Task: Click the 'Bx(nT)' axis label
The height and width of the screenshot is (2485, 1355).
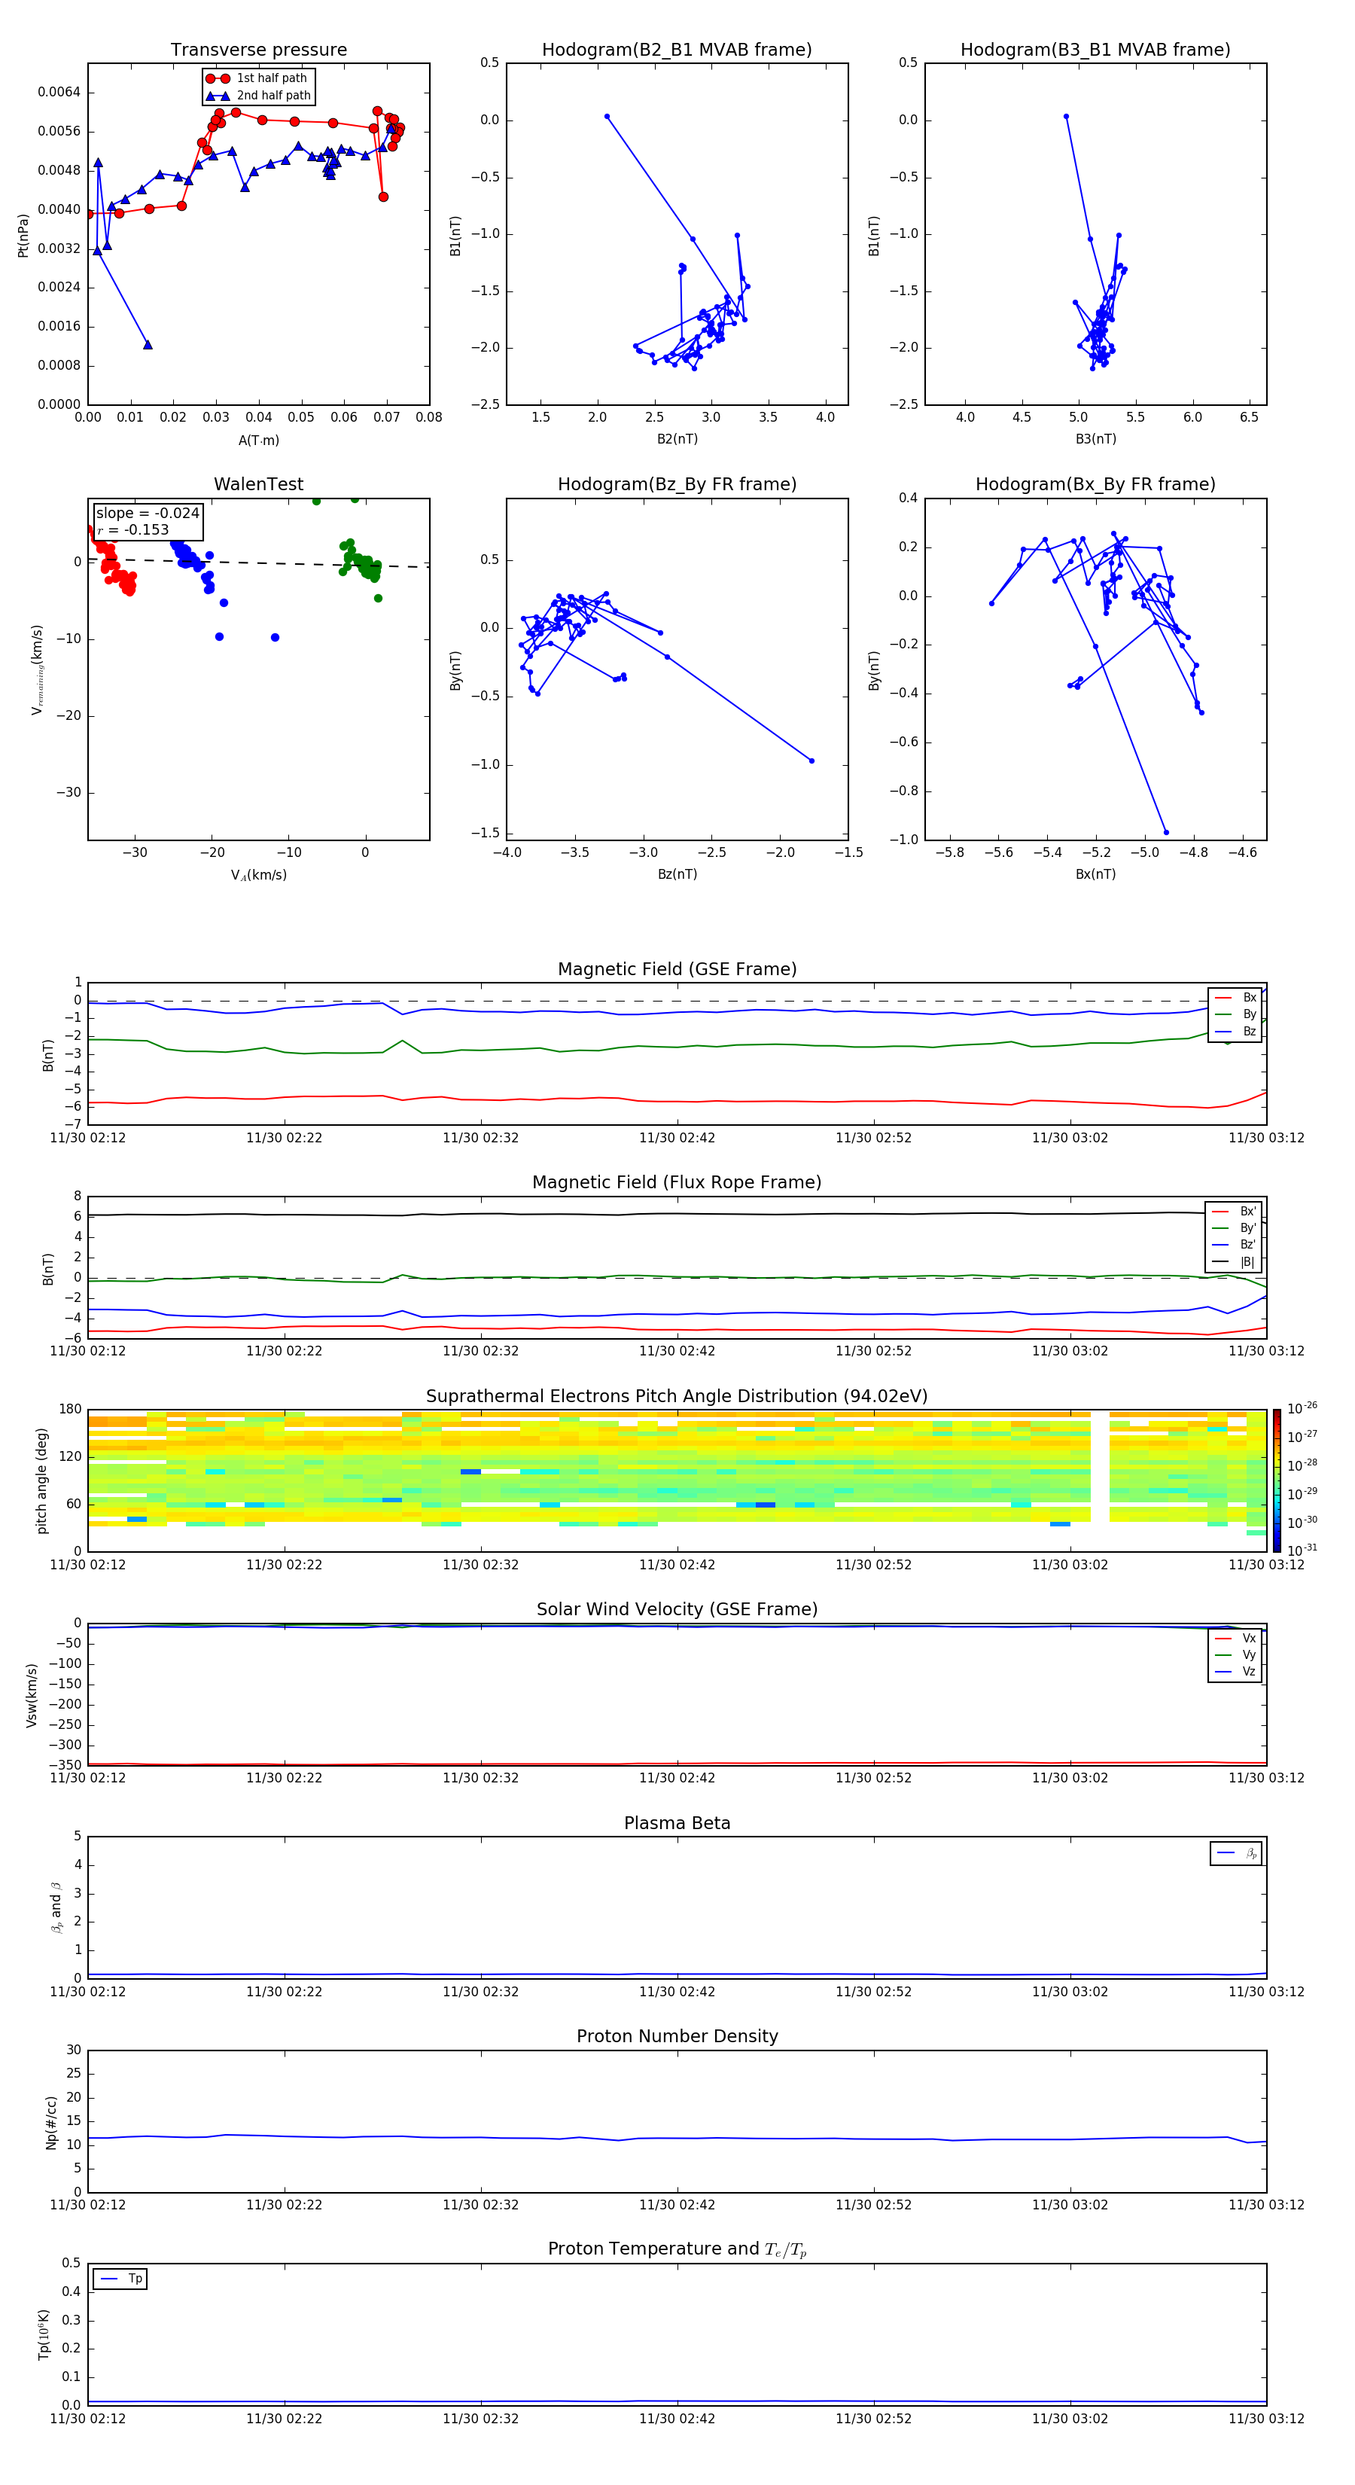Action: click(x=1095, y=874)
